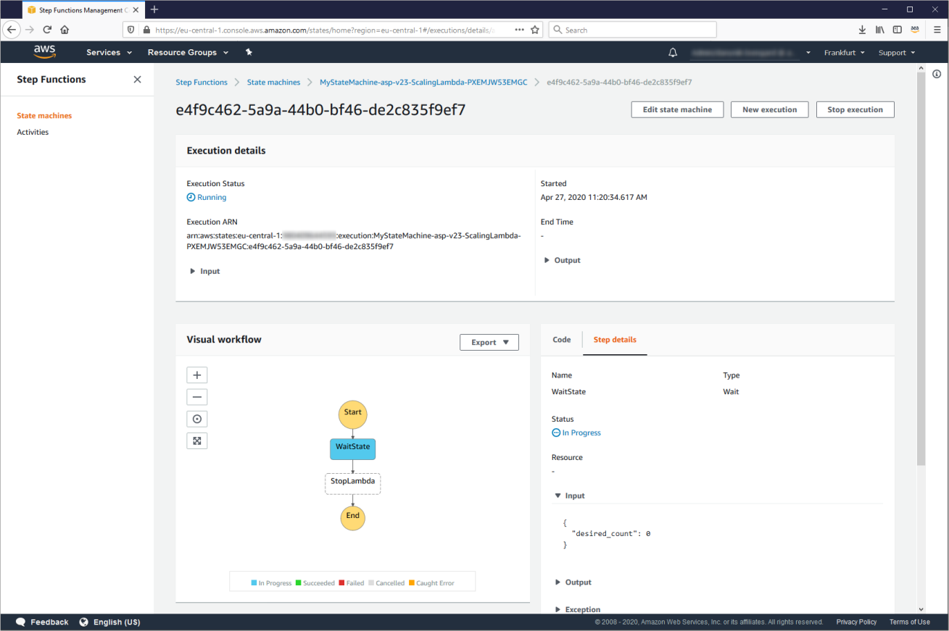Open the browser downloads panel

click(x=862, y=30)
